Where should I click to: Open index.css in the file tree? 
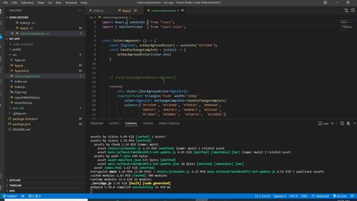[21, 82]
